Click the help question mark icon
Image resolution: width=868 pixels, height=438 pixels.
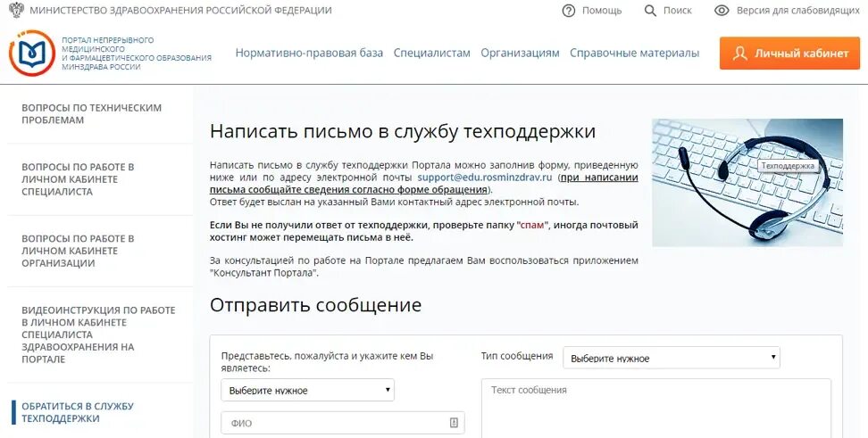click(x=569, y=11)
